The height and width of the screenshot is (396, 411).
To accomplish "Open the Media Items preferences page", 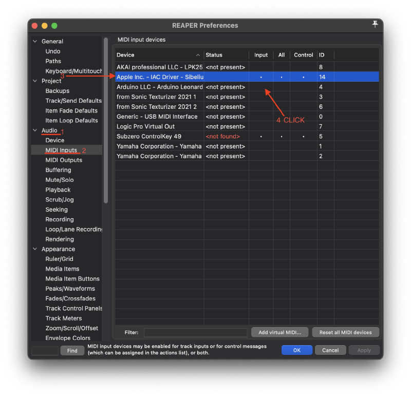I will click(x=62, y=269).
